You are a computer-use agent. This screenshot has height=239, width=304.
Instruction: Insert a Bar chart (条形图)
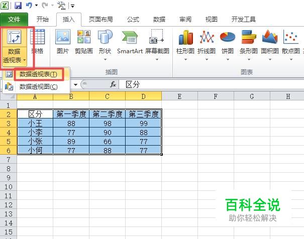249,42
